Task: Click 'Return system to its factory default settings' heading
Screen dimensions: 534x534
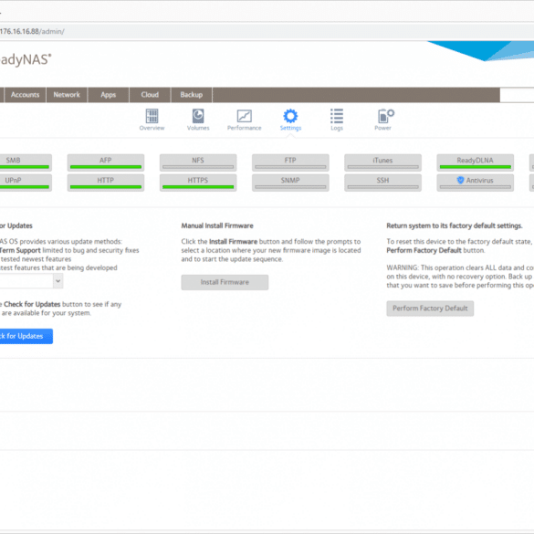Action: click(455, 225)
